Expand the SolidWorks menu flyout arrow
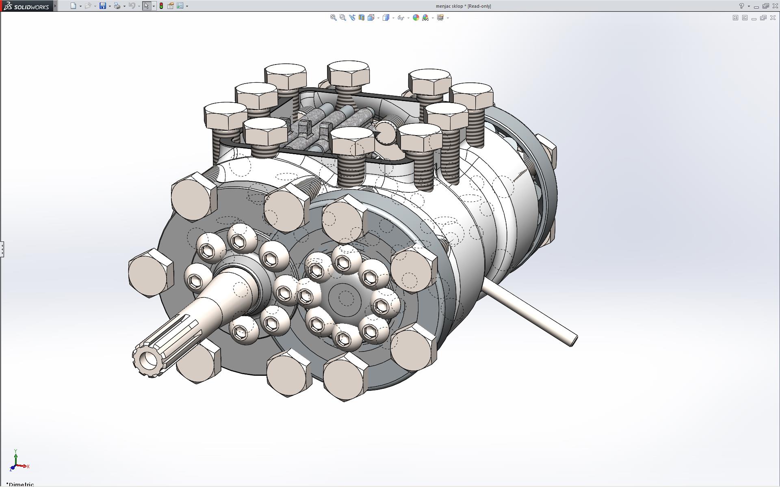Image resolution: width=780 pixels, height=487 pixels. click(x=55, y=6)
